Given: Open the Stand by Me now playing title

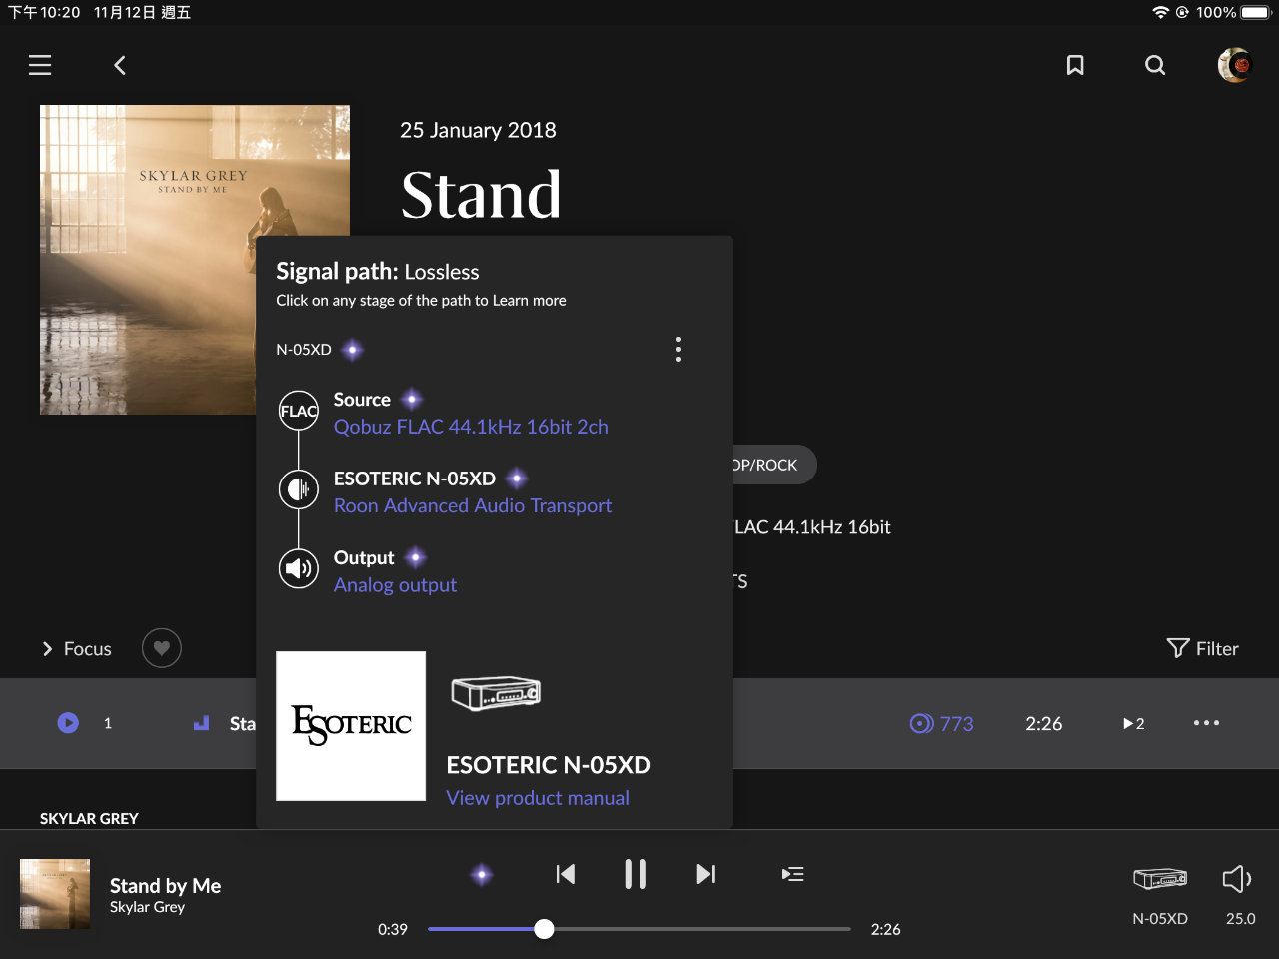Looking at the screenshot, I should (166, 886).
